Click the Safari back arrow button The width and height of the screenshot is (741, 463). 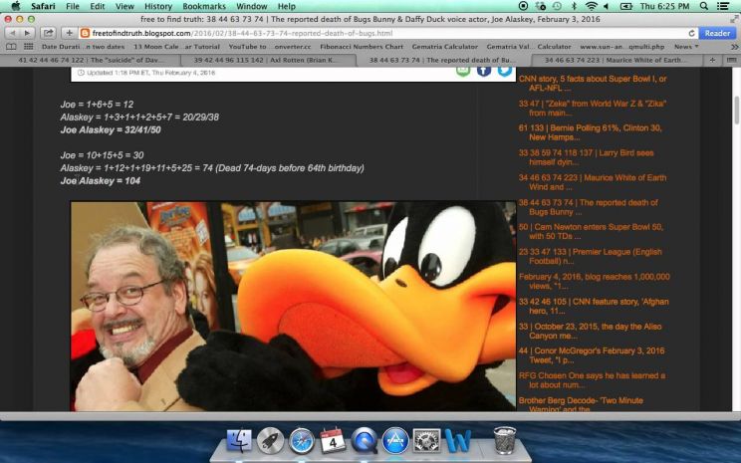coord(12,33)
